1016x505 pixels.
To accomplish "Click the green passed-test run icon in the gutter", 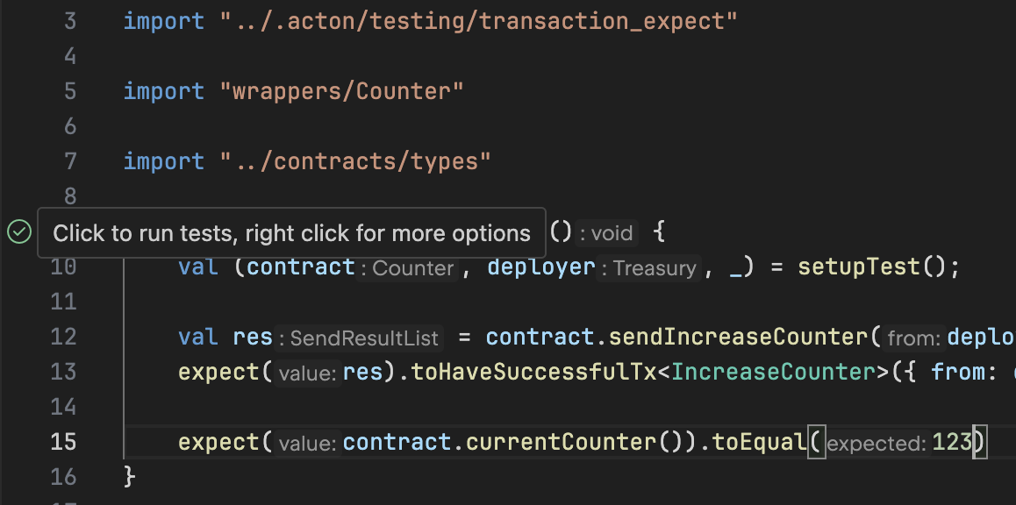I will (19, 232).
